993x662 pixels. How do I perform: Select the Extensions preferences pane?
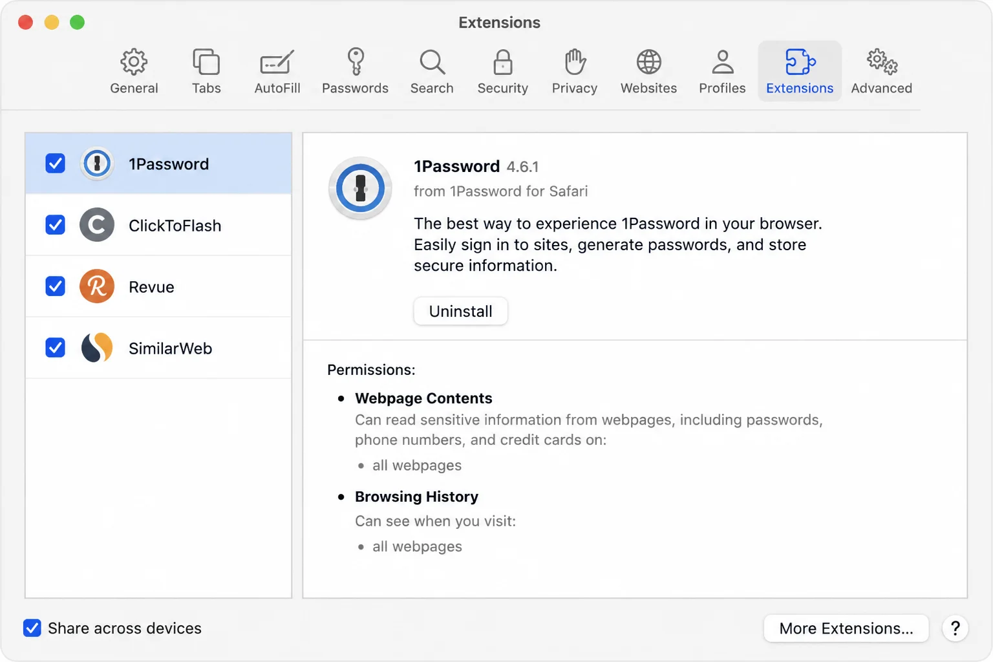[x=800, y=72]
